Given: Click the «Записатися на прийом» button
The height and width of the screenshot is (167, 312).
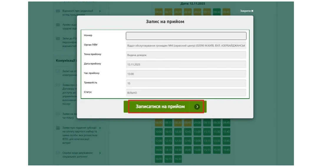Looking at the screenshot, I should point(161,107).
